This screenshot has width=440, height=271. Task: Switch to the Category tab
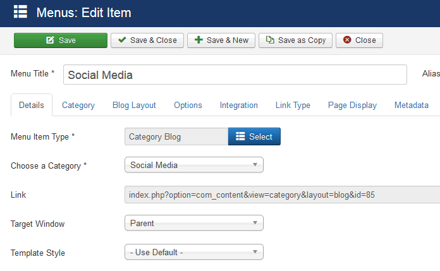point(78,105)
